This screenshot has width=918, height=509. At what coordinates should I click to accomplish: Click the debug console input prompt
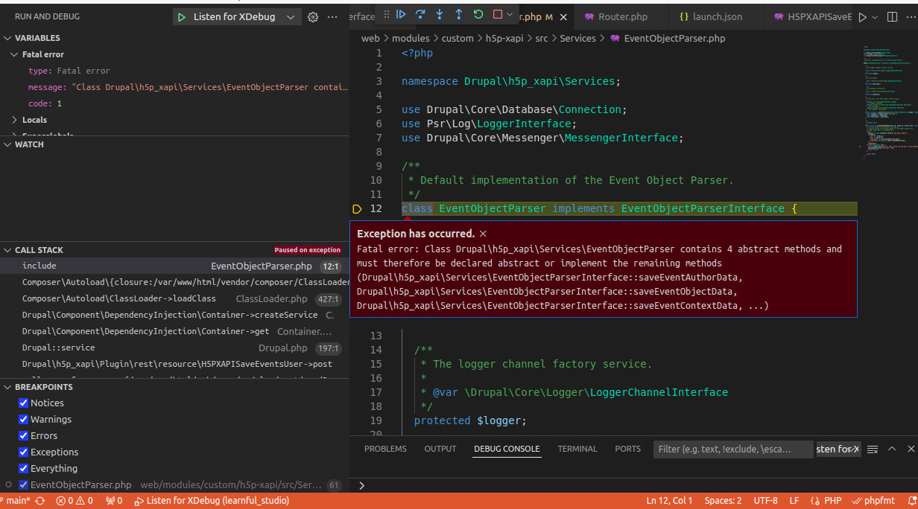point(633,485)
